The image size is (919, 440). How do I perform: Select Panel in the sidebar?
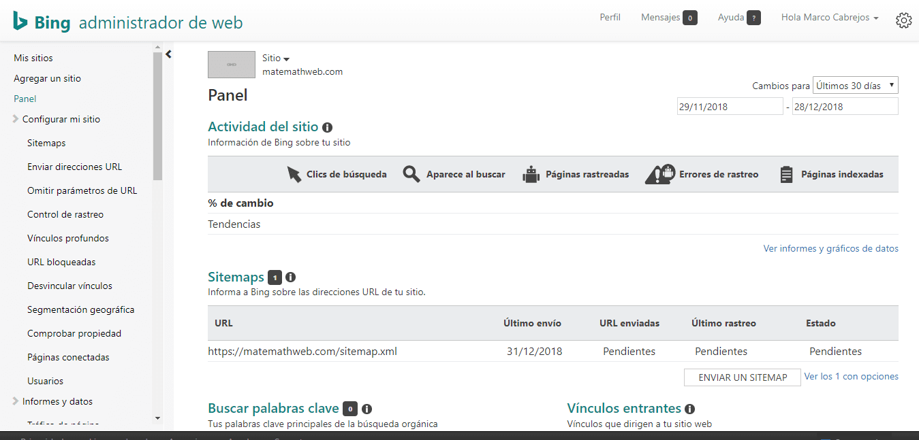coord(25,99)
